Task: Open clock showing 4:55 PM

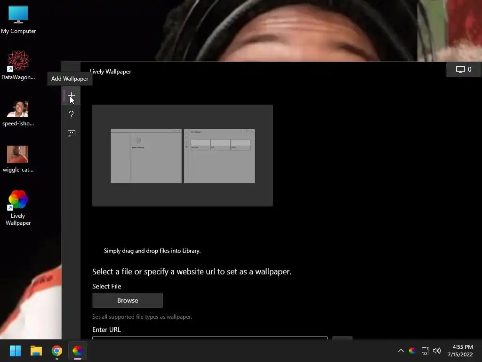Action: click(x=460, y=351)
